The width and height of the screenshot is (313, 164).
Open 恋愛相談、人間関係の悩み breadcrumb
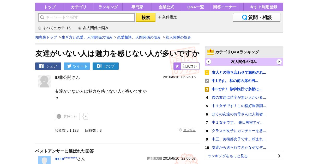click(x=139, y=37)
